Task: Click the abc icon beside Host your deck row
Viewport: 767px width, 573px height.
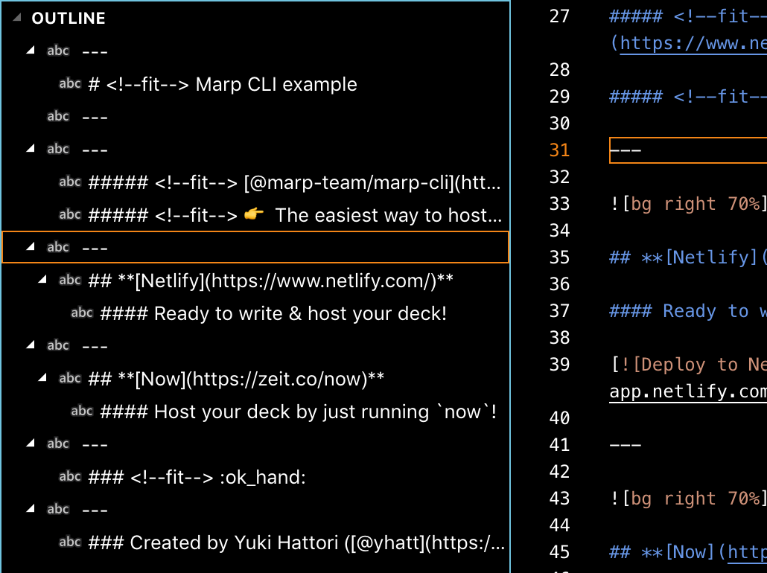Action: click(x=82, y=412)
